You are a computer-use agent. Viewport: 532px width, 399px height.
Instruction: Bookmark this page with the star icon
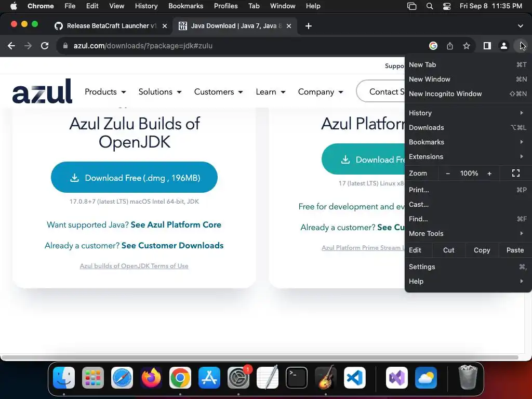pyautogui.click(x=467, y=46)
